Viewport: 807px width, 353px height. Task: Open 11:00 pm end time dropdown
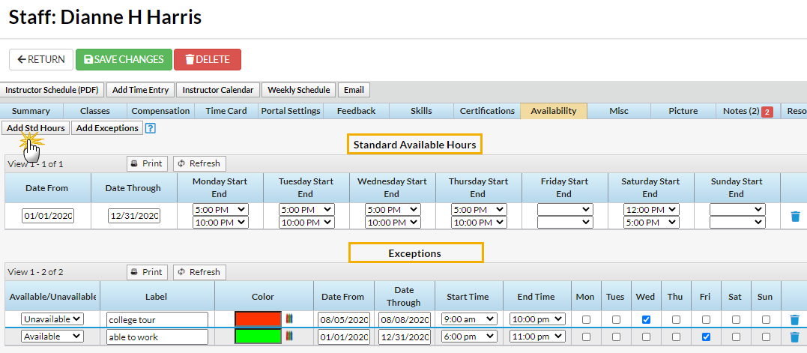point(537,336)
